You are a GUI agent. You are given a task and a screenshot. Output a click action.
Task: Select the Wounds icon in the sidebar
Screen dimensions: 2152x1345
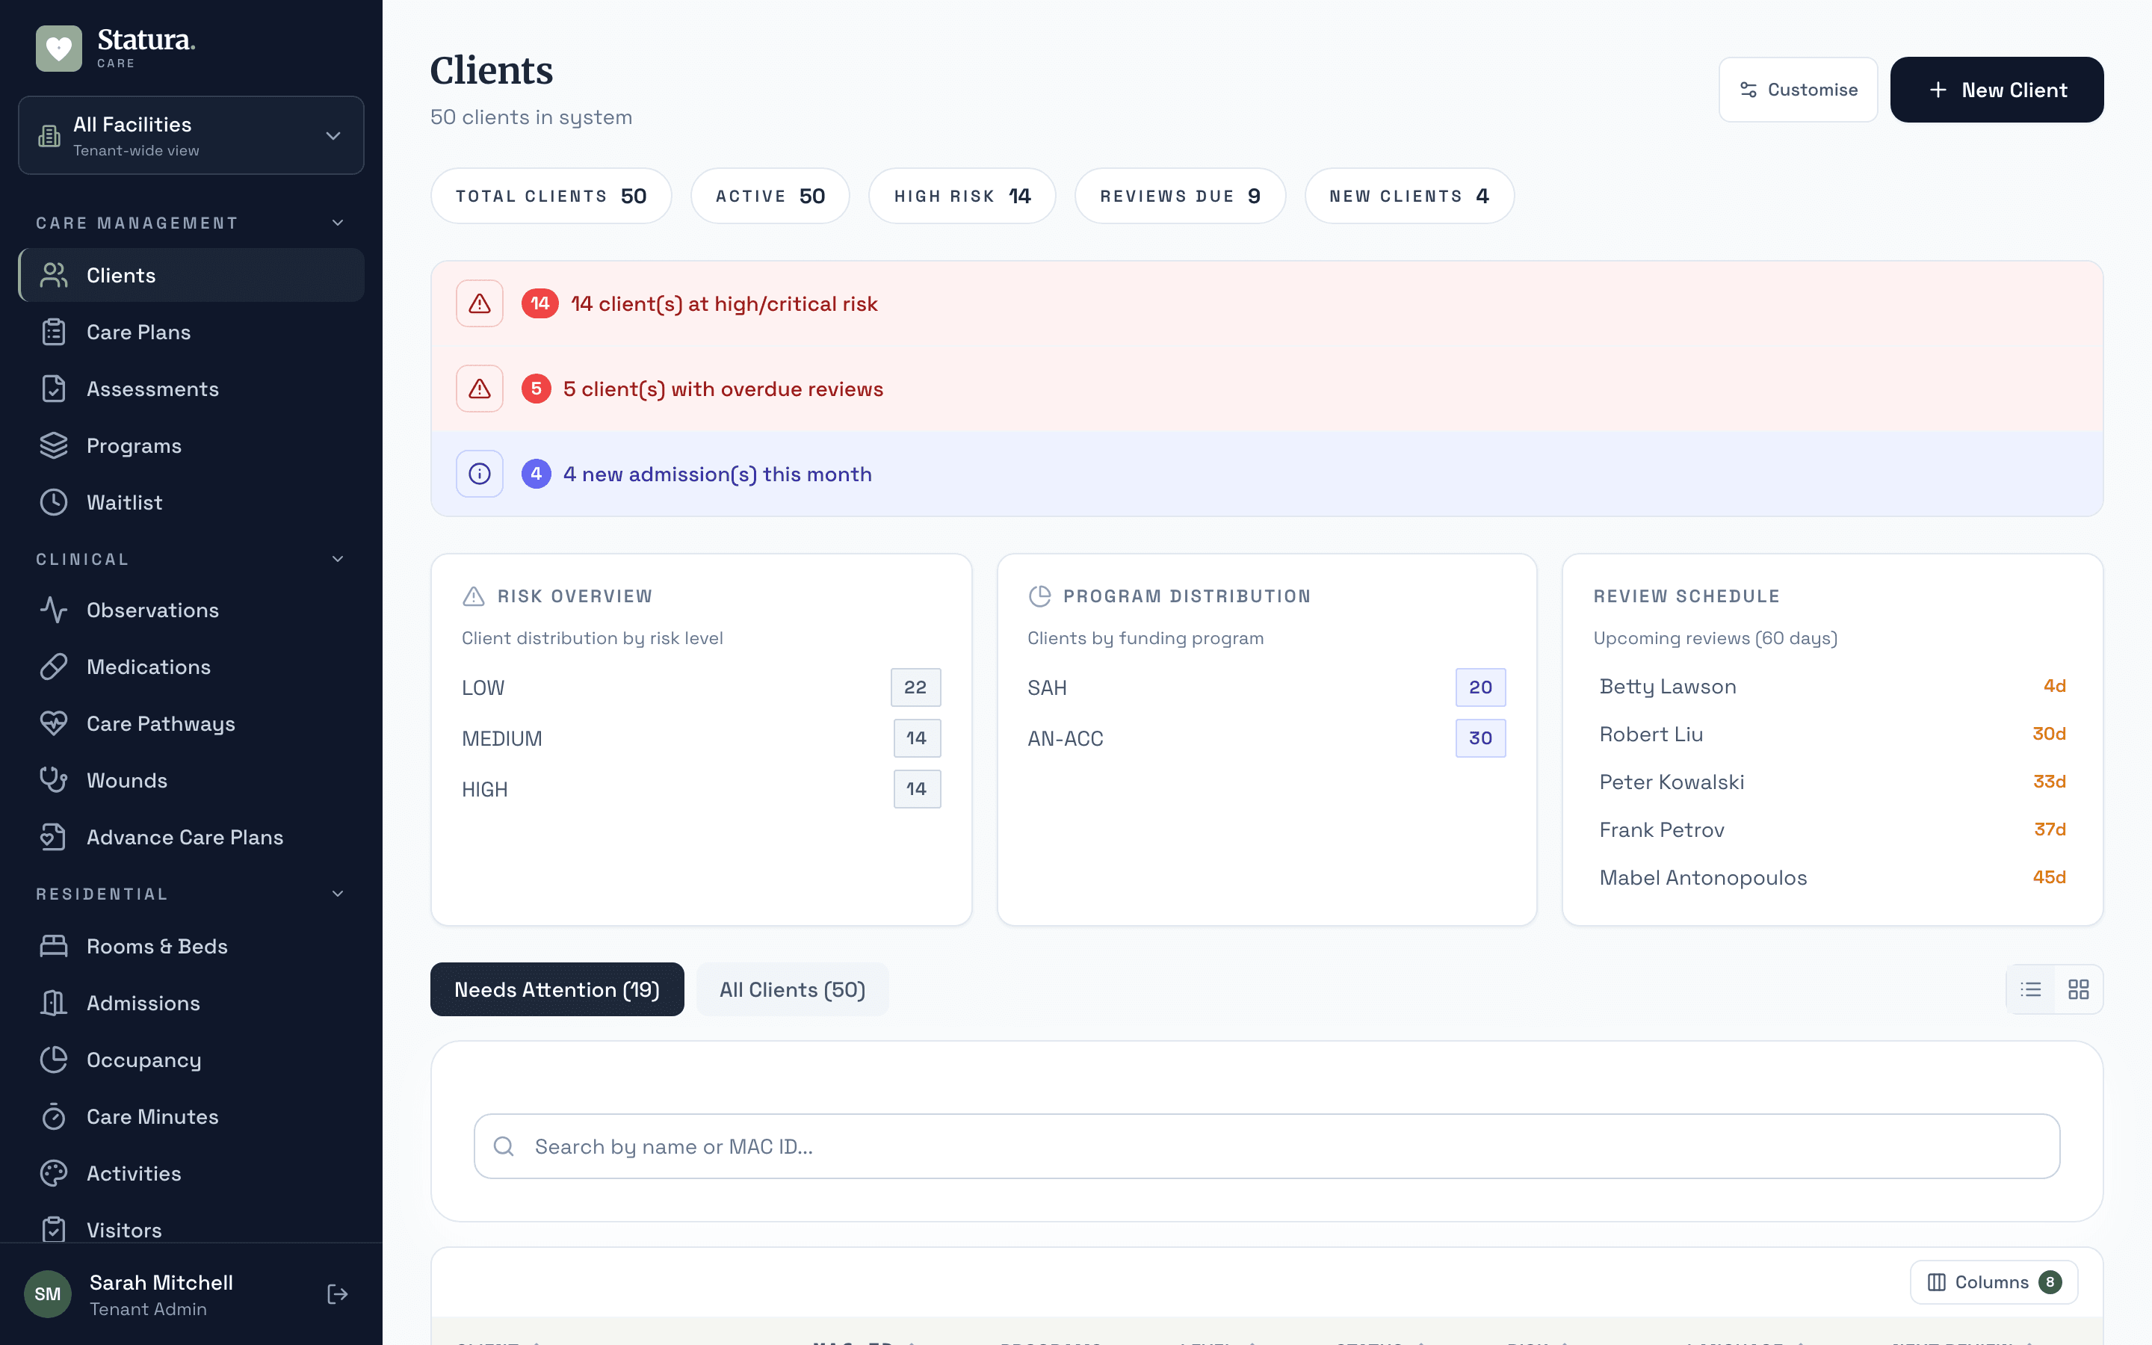pos(53,780)
